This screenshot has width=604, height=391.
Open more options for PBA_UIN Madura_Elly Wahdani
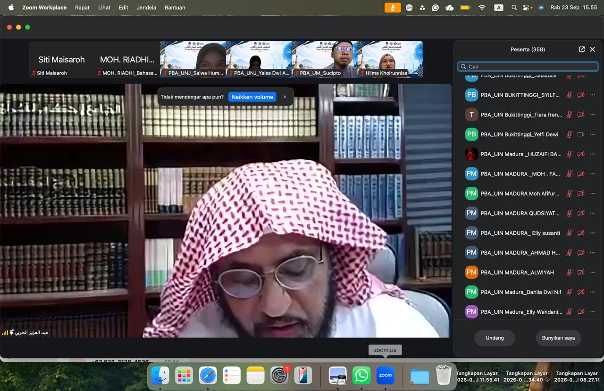[593, 312]
